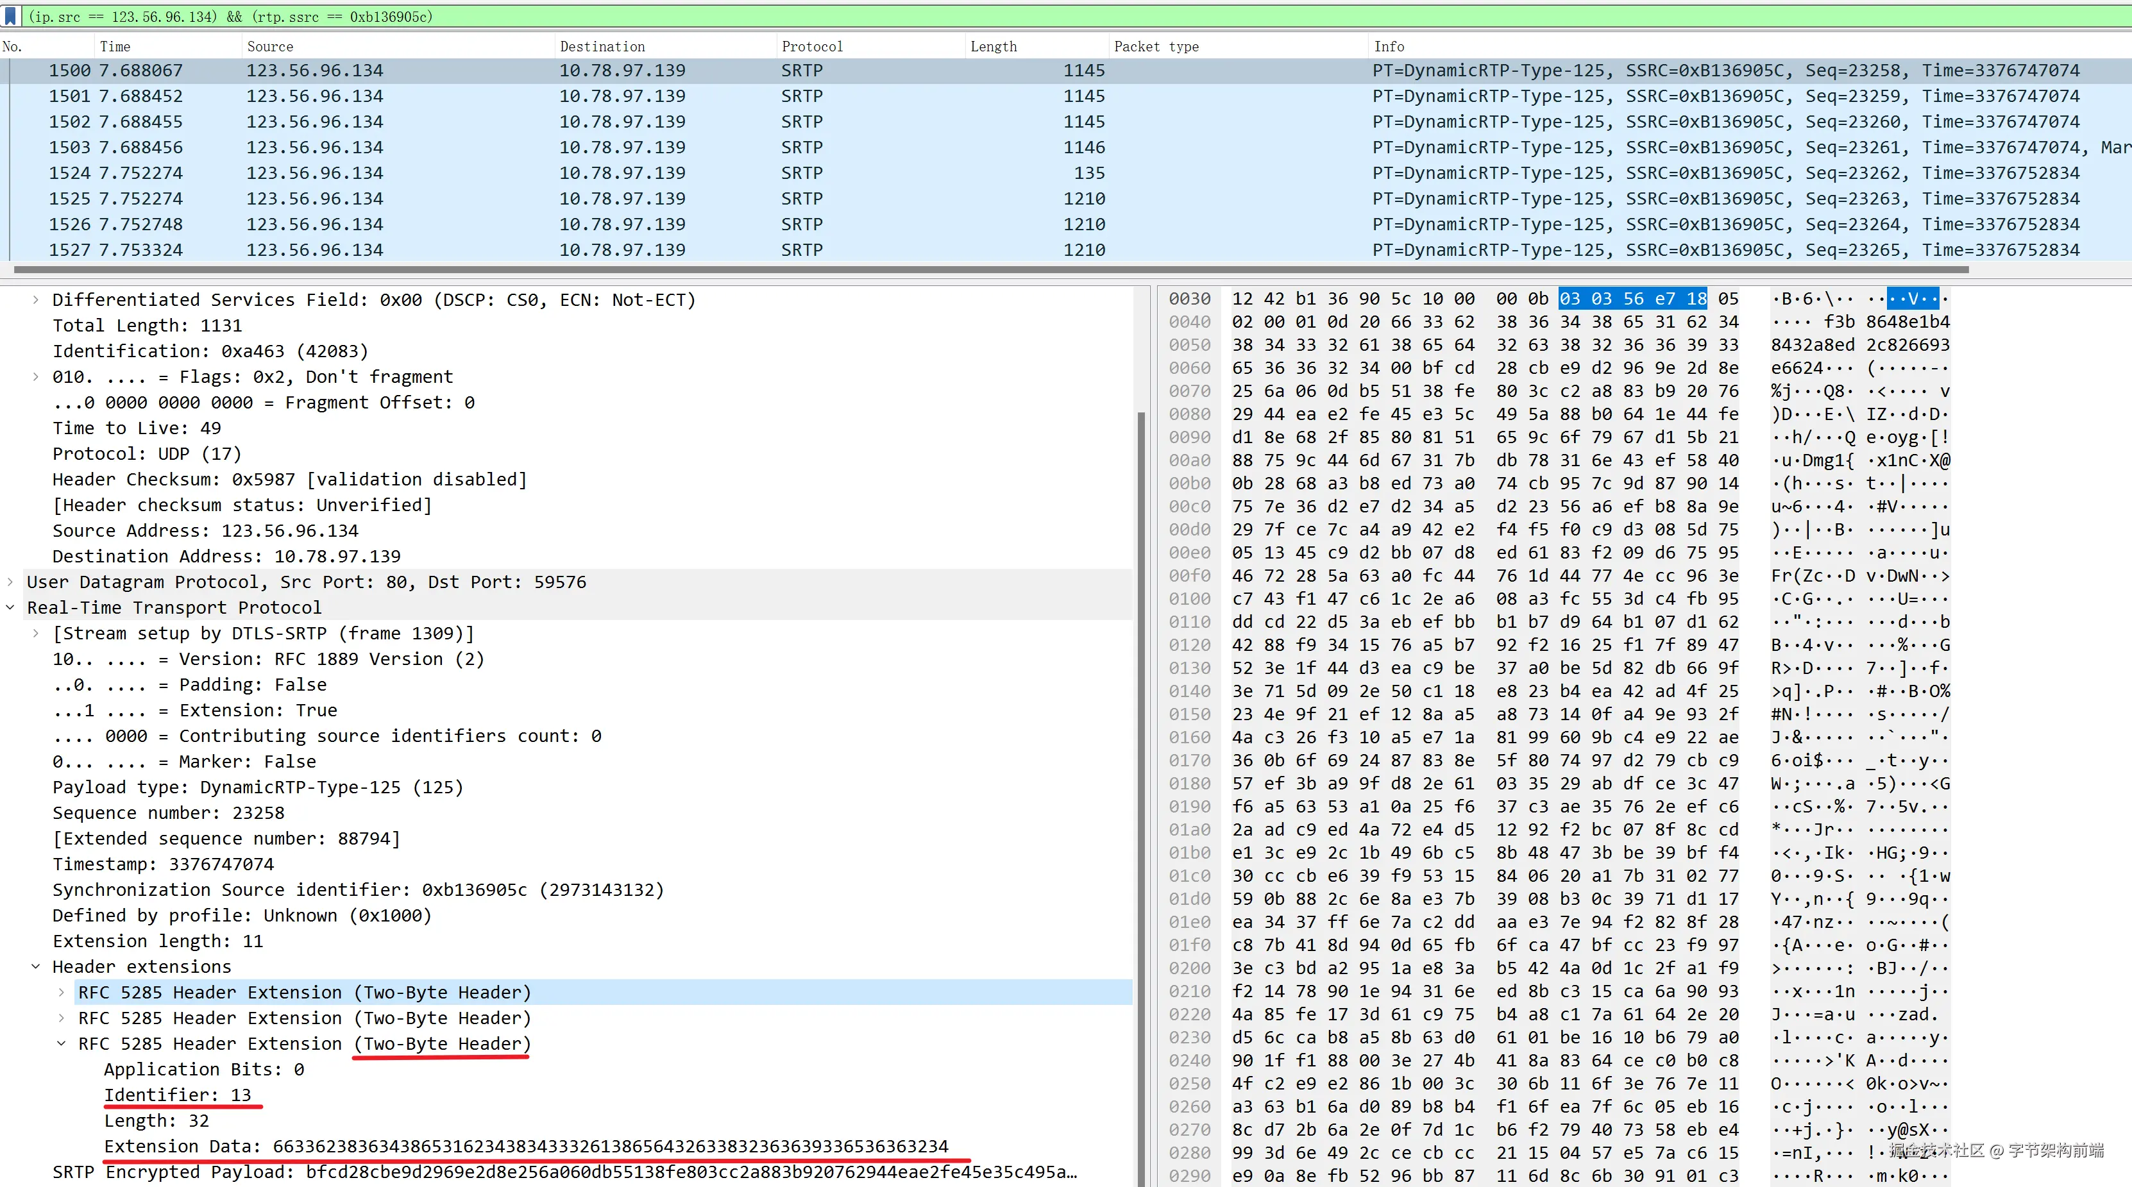Screen dimensions: 2132x1187
Task: Expand the first RFC 5285 Header Extension
Action: [61, 993]
